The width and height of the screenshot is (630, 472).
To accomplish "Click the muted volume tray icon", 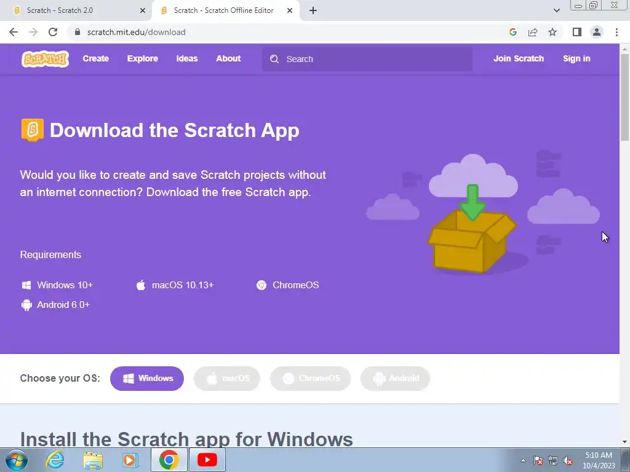I will (x=568, y=460).
